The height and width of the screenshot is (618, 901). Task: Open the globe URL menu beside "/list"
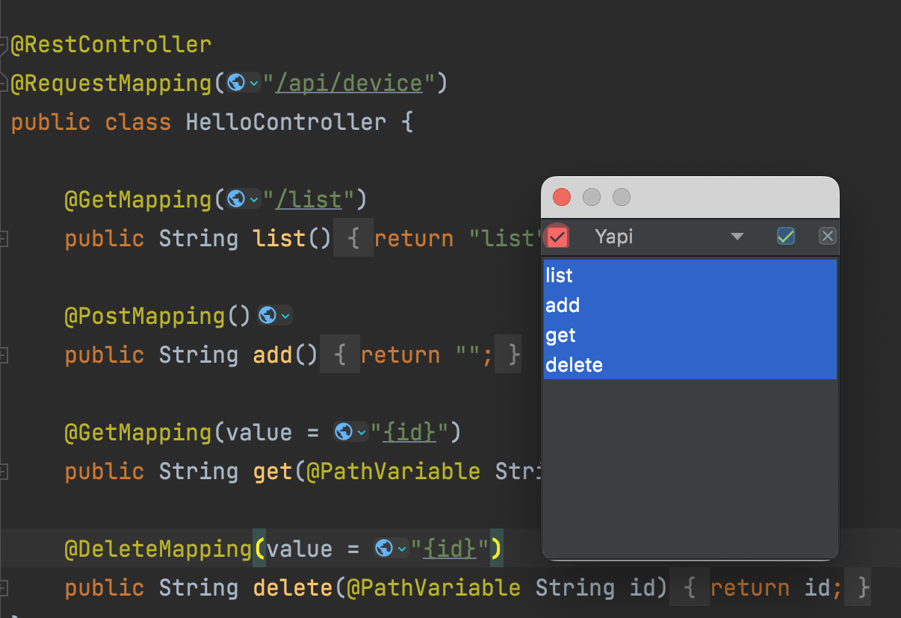point(244,199)
